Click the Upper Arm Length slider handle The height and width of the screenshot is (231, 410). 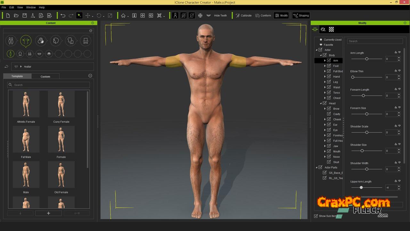(x=361, y=187)
